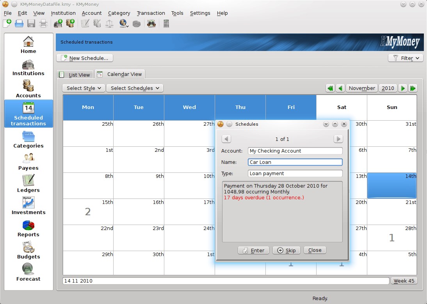Click the Name field containing Car Loan
The image size is (427, 304).
tap(295, 162)
